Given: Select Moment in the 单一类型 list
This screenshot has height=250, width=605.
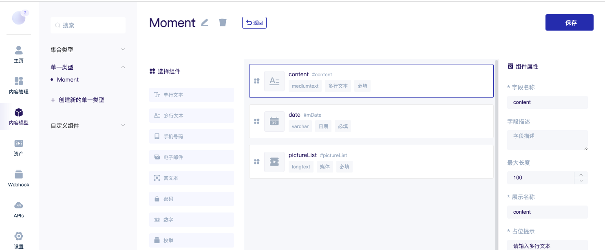Looking at the screenshot, I should tap(68, 80).
